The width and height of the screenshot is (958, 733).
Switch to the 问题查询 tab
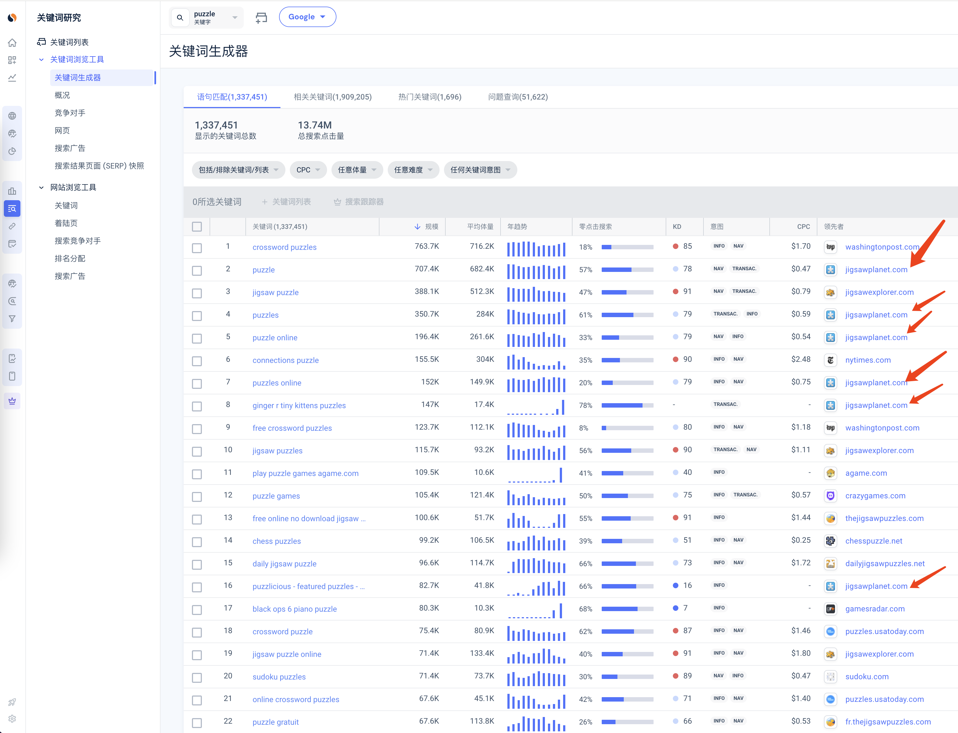coord(518,97)
